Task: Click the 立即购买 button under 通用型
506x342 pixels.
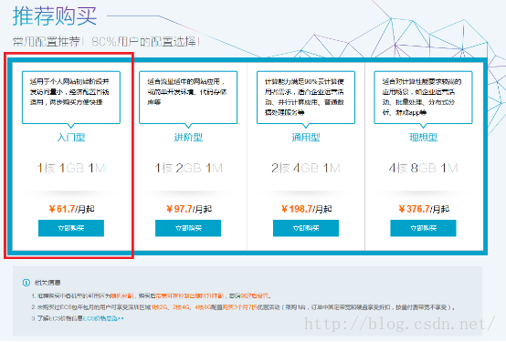Action: coord(306,228)
